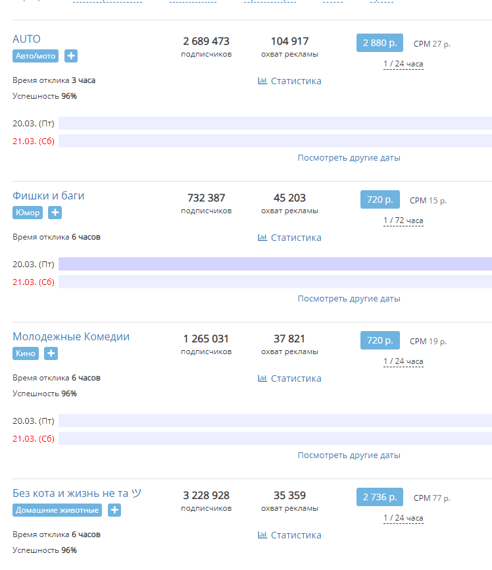This screenshot has width=492, height=570.
Task: Open the Фишки и баги community link
Action: click(x=49, y=195)
